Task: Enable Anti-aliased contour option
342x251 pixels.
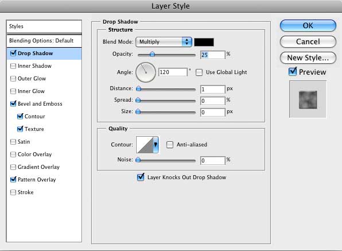Action: (x=170, y=145)
